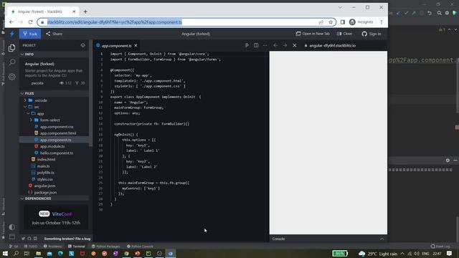This screenshot has width=459, height=258.
Task: Click the StackBlitz lightning logo icon
Action: (12, 34)
